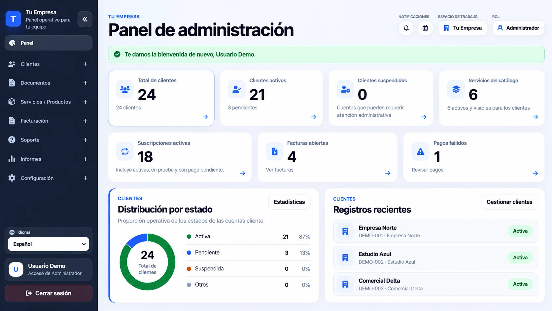Follow the arrow on Clientes suspendidos card
Viewport: 552px width, 311px height.
pos(424,117)
